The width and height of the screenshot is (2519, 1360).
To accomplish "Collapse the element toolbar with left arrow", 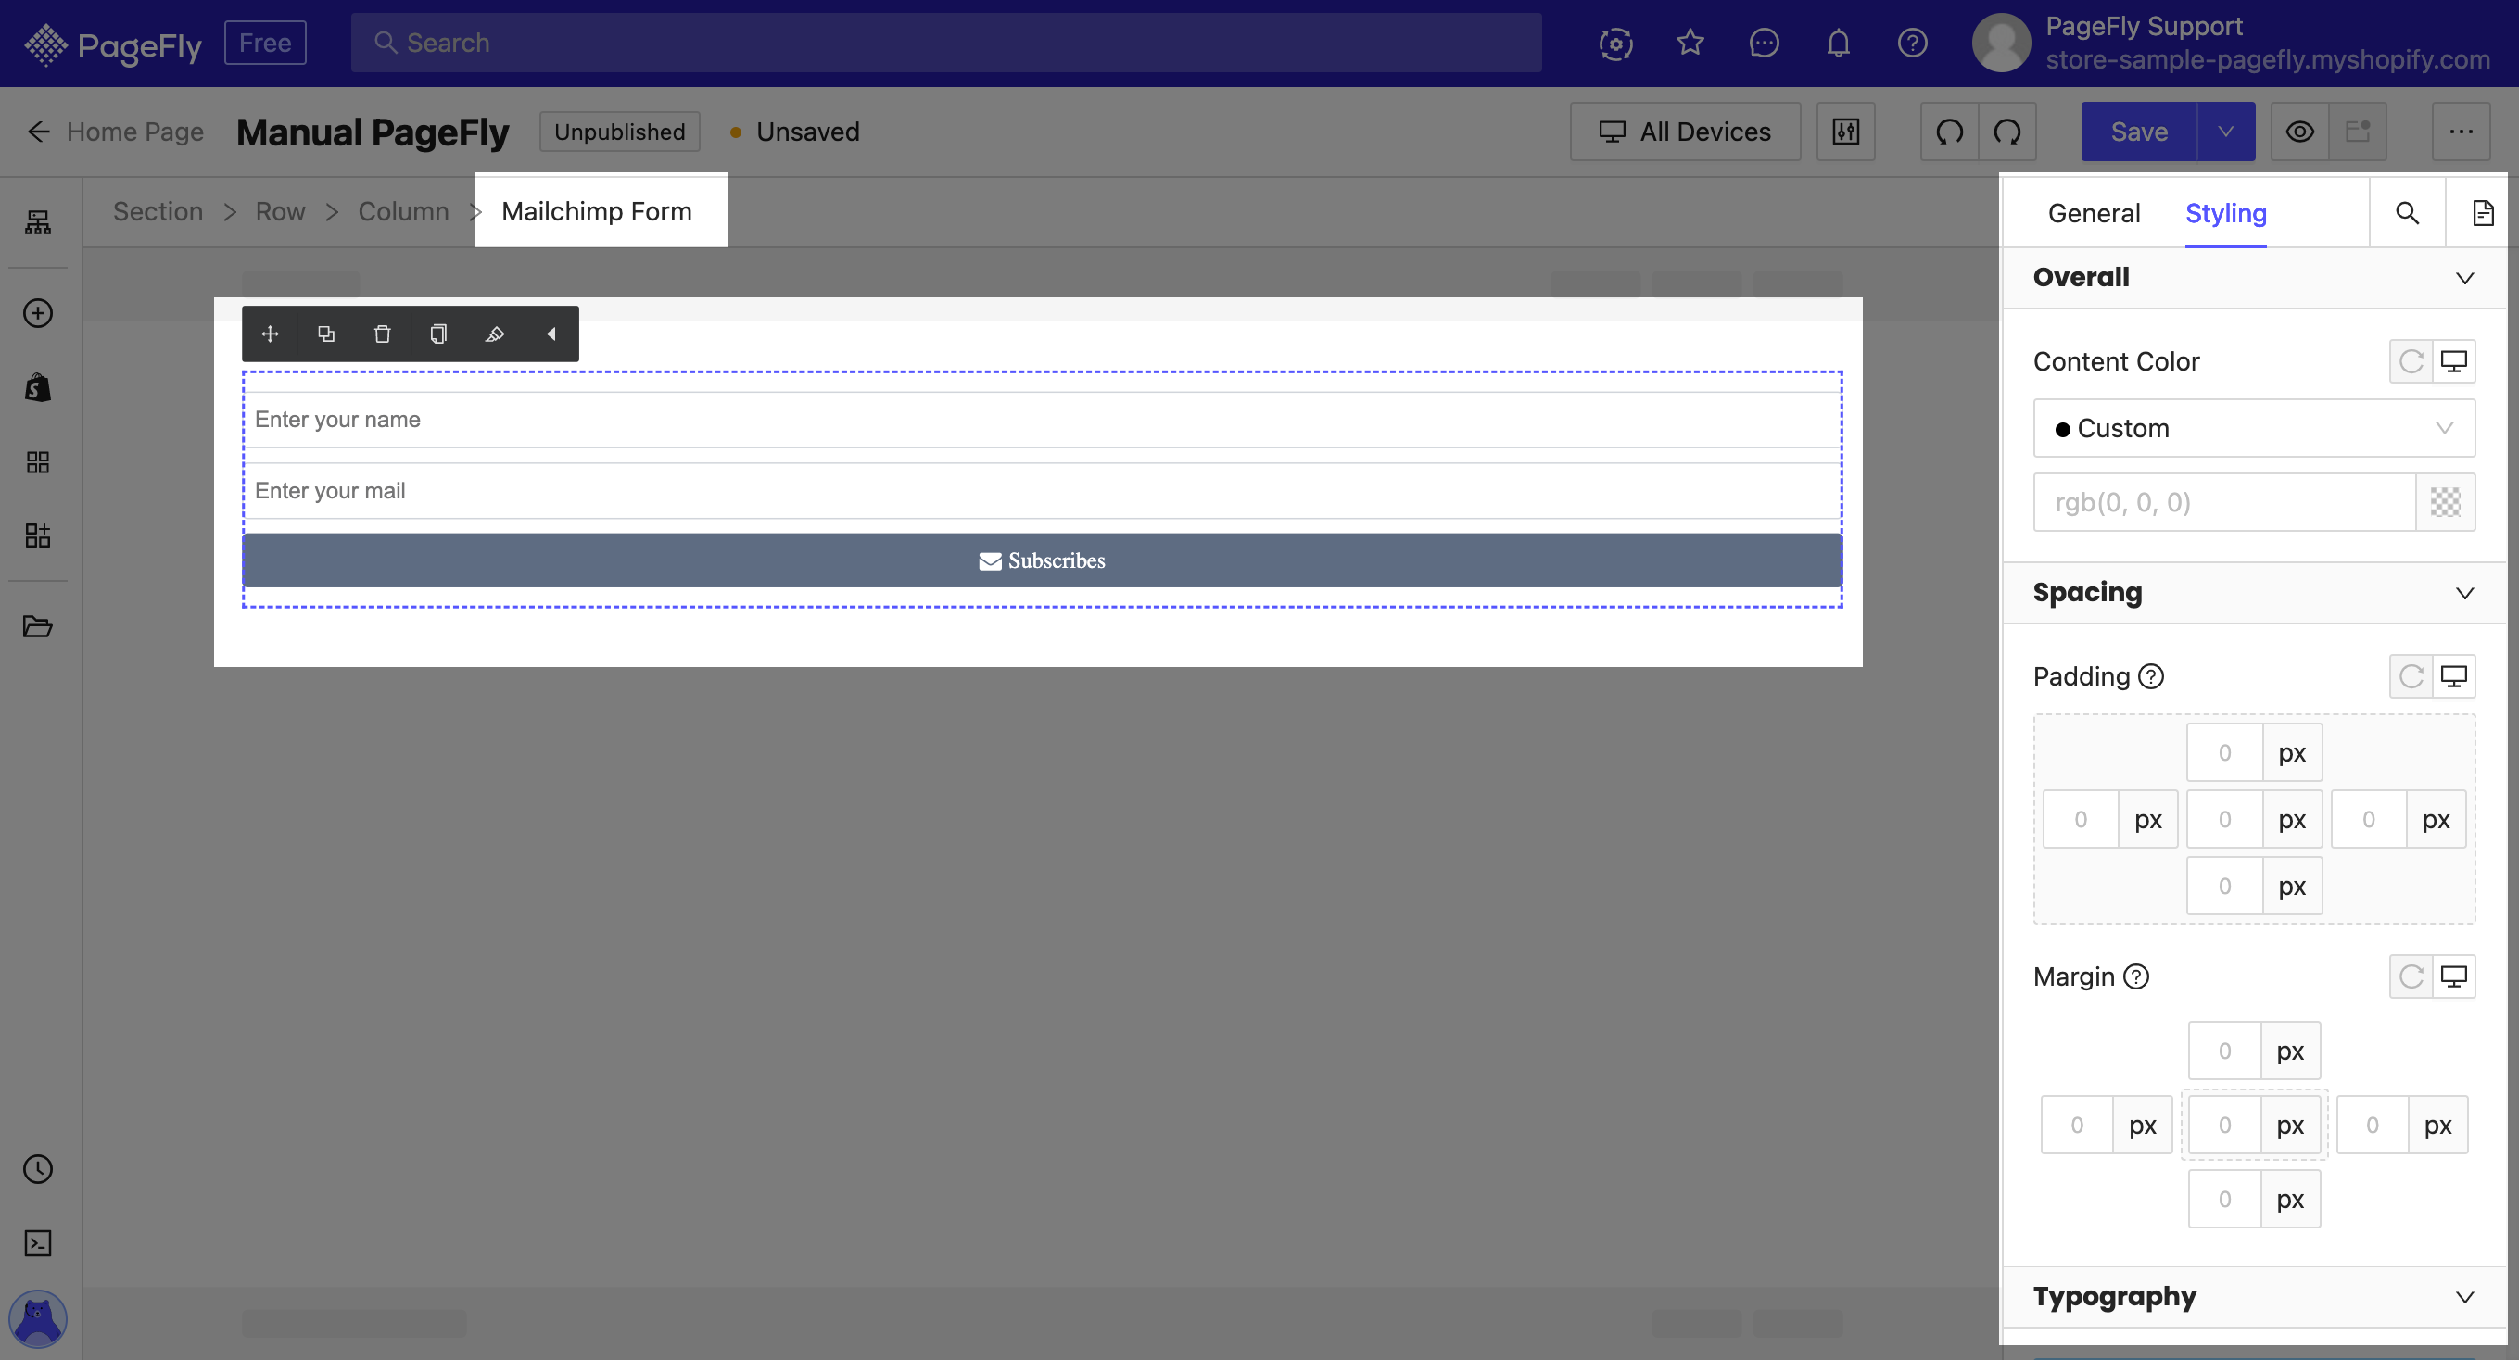I will click(x=551, y=334).
